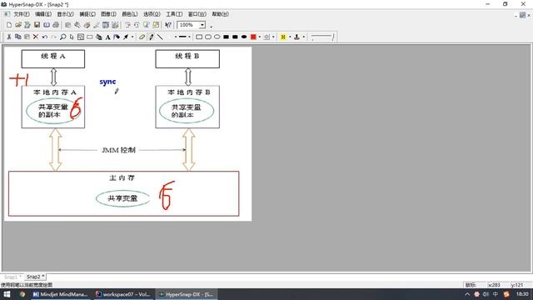Click the New file icon
533x300 pixels.
tap(9, 25)
